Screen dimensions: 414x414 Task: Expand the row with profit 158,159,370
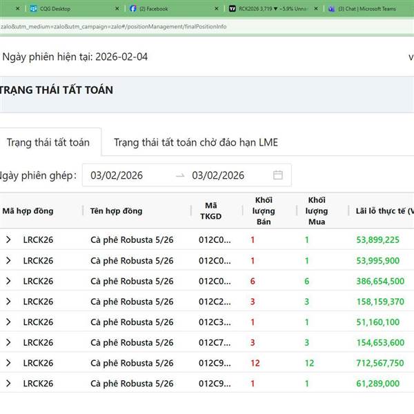[8, 302]
